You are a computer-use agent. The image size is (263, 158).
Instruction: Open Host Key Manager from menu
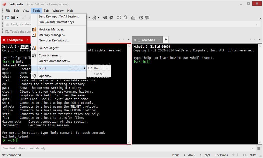pyautogui.click(x=59, y=29)
